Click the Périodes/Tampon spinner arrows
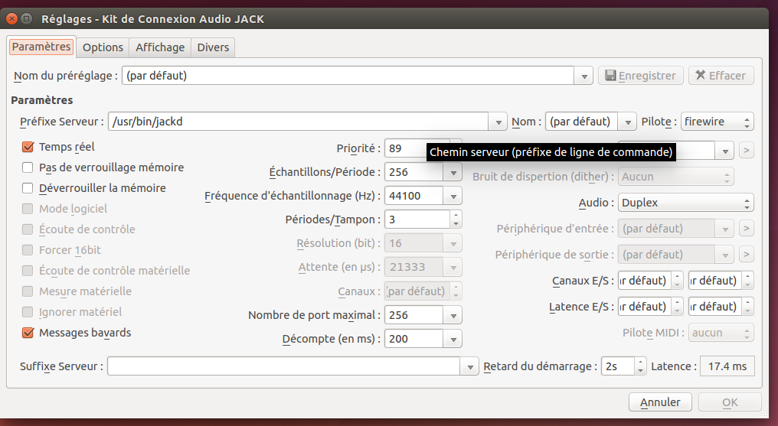This screenshot has width=778, height=426. (x=456, y=220)
